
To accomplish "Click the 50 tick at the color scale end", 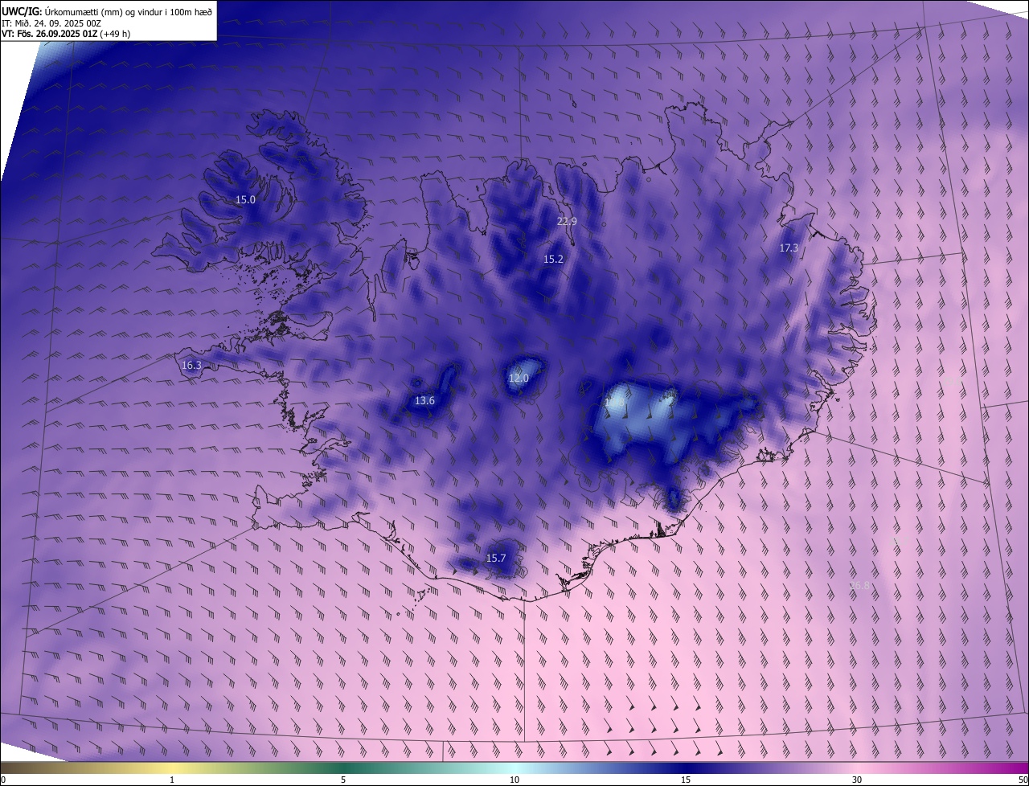I will click(1023, 780).
